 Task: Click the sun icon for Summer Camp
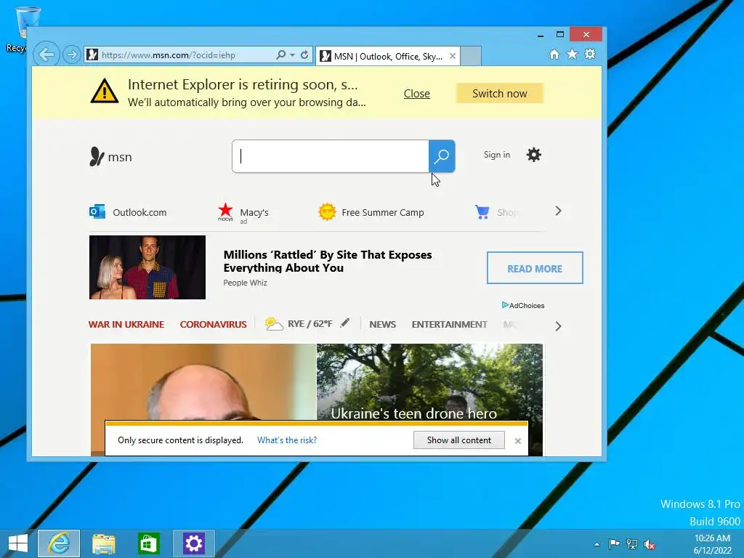(327, 211)
